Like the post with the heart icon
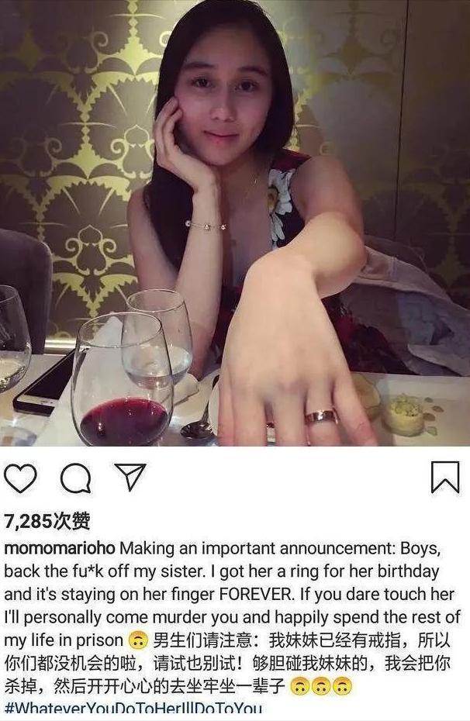 pos(21,478)
